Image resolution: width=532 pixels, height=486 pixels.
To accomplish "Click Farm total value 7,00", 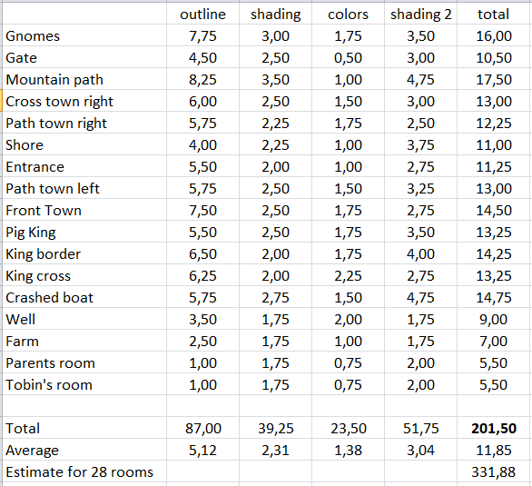I will [494, 341].
